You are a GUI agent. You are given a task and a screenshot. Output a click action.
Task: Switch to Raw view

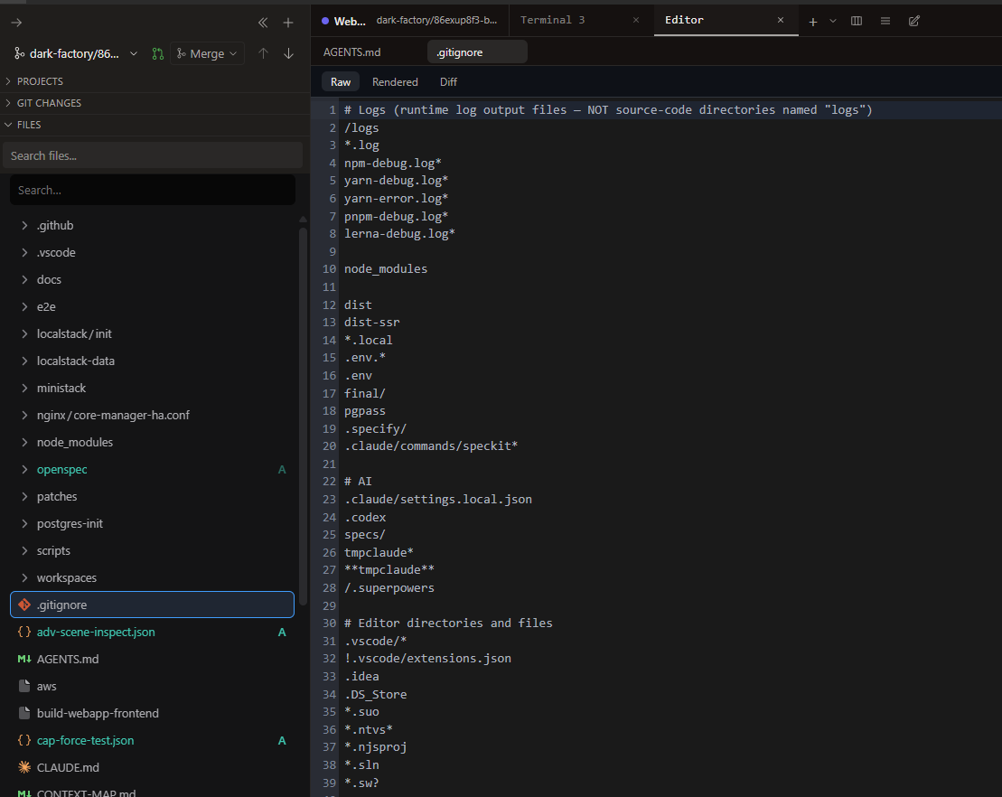tap(341, 82)
